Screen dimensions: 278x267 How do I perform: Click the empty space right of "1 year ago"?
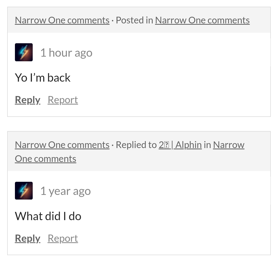pyautogui.click(x=180, y=191)
